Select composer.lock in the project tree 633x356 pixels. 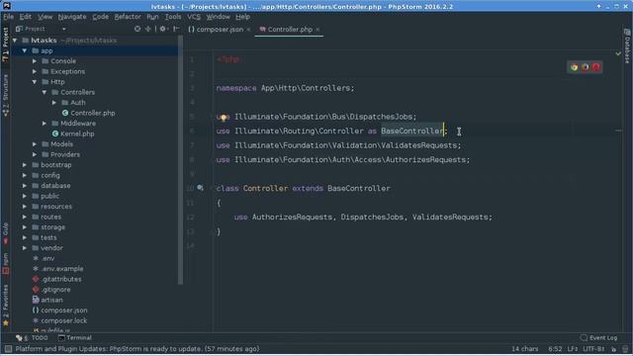point(63,320)
